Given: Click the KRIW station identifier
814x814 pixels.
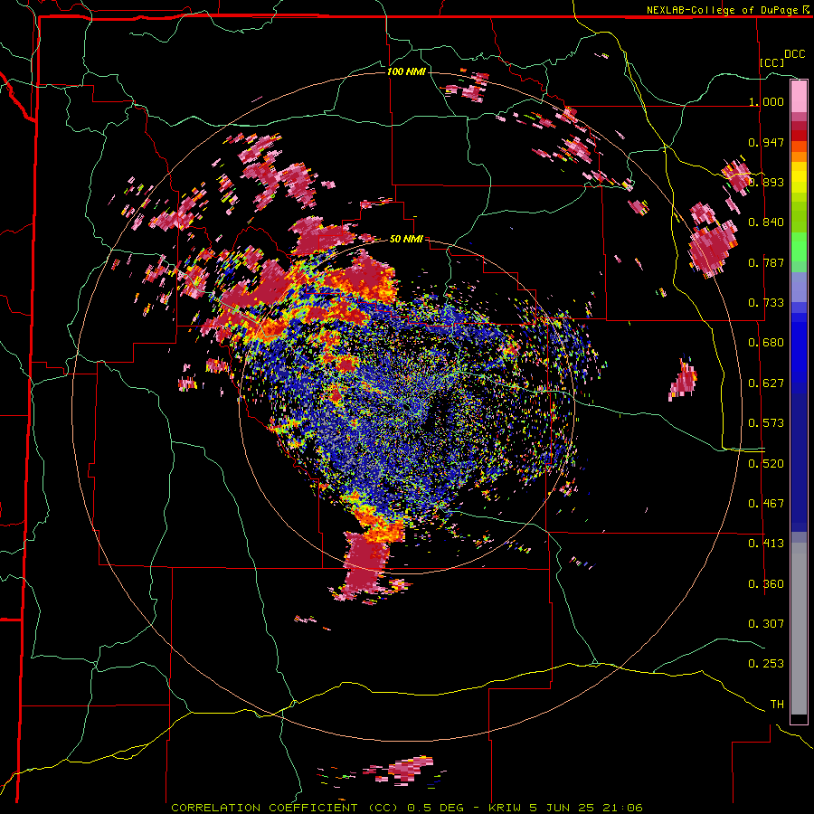Looking at the screenshot, I should pos(505,808).
